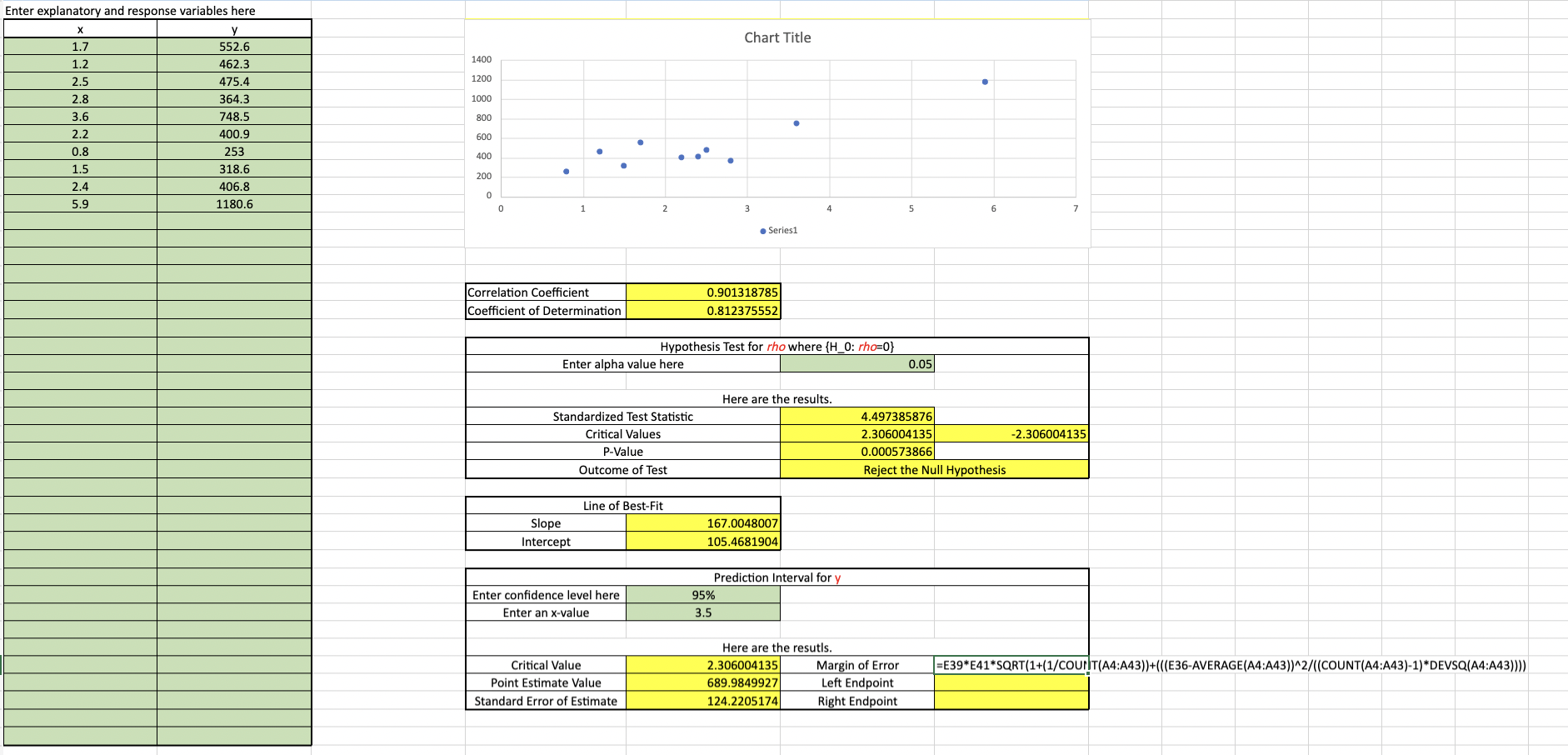Click the cell with value 748.5

tap(234, 117)
